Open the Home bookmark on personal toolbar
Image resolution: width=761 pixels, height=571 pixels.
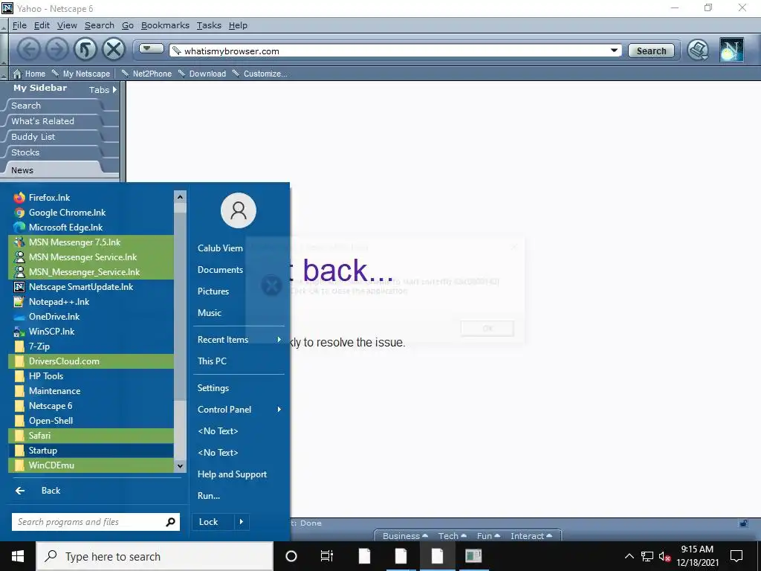(x=30, y=74)
